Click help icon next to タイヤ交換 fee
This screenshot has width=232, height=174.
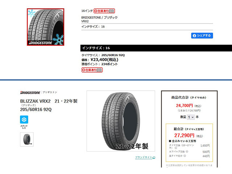[x=176, y=148]
